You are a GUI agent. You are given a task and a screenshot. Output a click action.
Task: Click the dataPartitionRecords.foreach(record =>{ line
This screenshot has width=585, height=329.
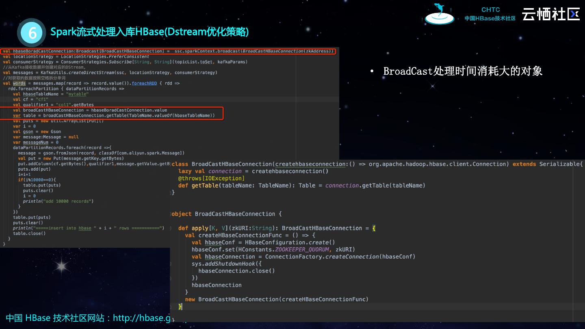click(x=62, y=147)
